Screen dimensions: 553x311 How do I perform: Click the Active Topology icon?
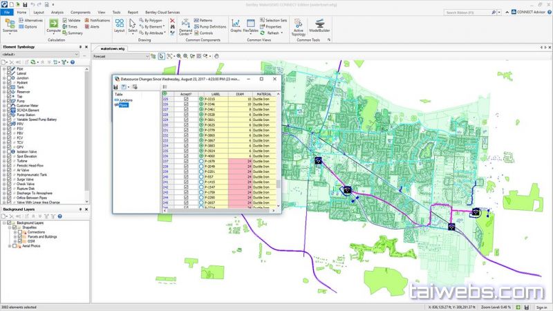tap(298, 27)
